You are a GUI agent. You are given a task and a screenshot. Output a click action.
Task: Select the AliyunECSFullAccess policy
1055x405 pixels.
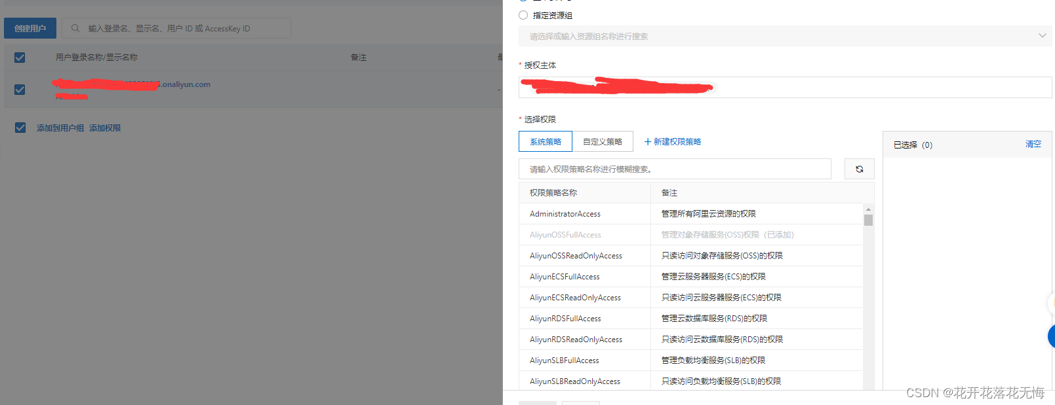[x=565, y=277]
